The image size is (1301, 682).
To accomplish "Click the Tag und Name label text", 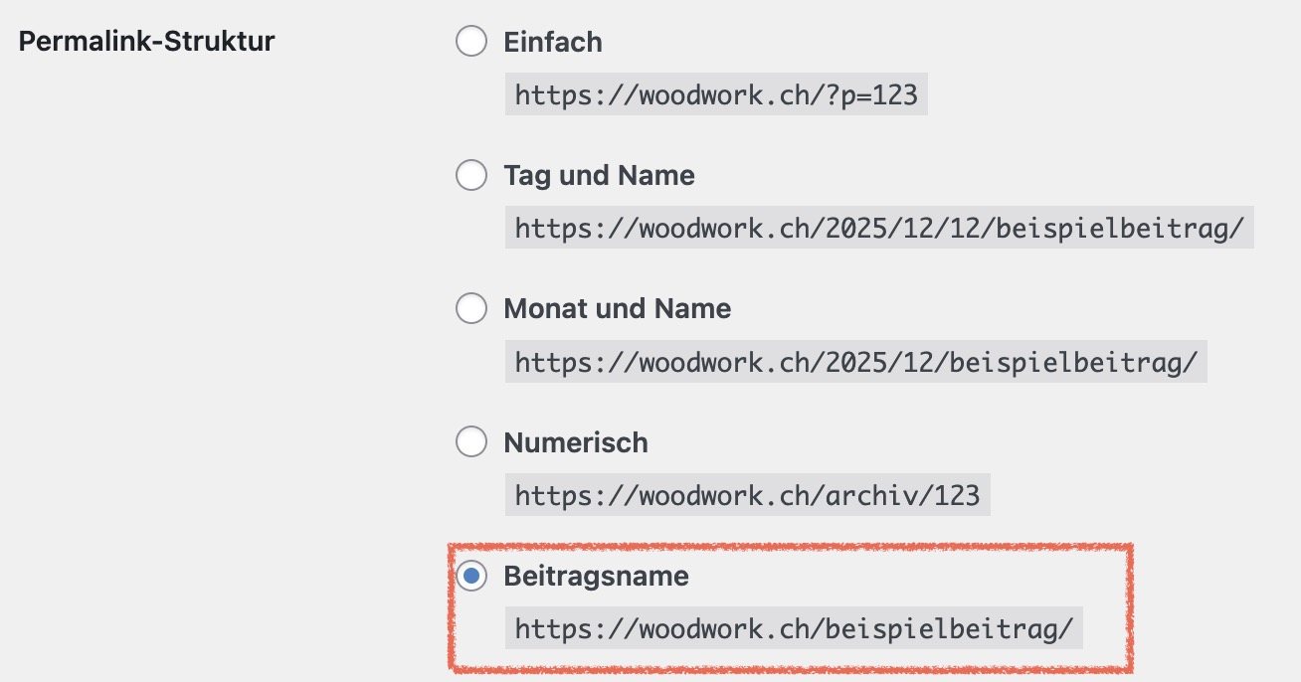I will click(x=599, y=176).
